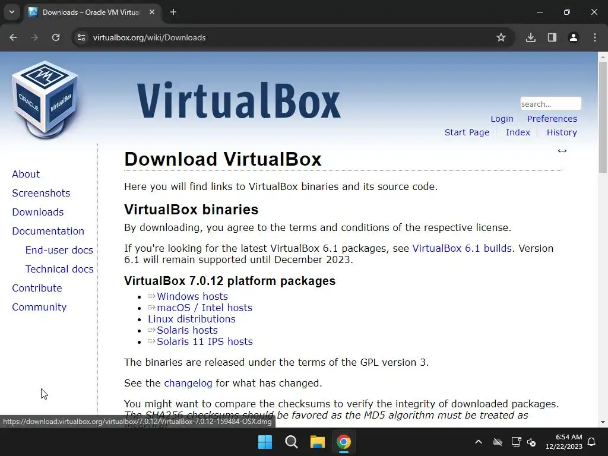This screenshot has height=456, width=608.
Task: Open Linux distributions link
Action: (192, 319)
